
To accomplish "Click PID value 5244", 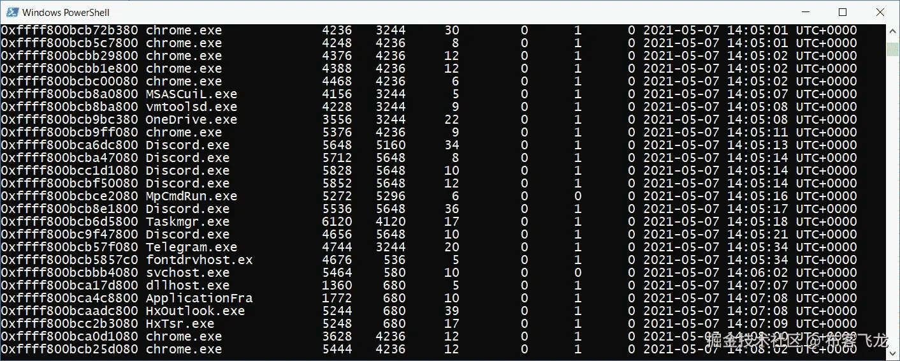I will point(337,311).
